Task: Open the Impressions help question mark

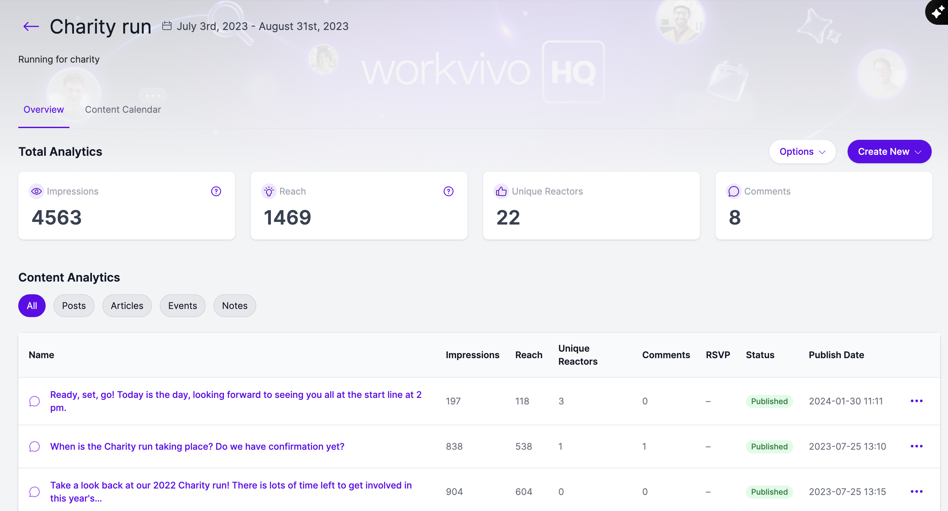Action: (216, 191)
